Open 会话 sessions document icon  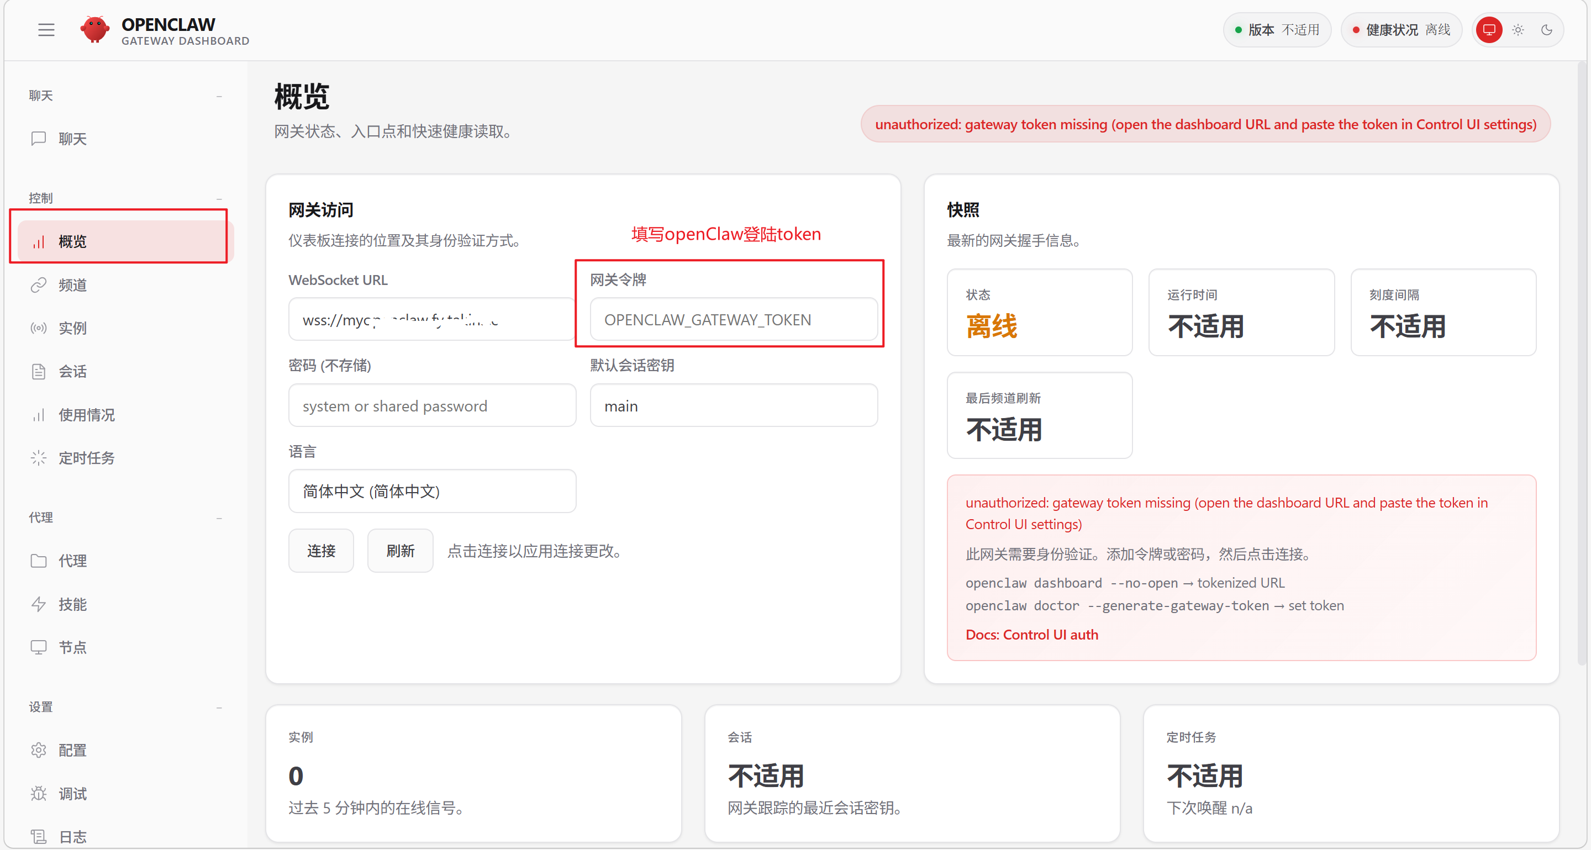tap(38, 371)
